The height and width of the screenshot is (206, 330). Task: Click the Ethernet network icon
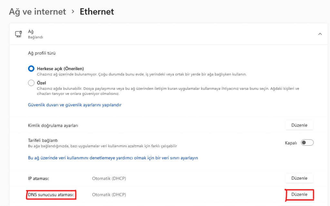point(18,34)
